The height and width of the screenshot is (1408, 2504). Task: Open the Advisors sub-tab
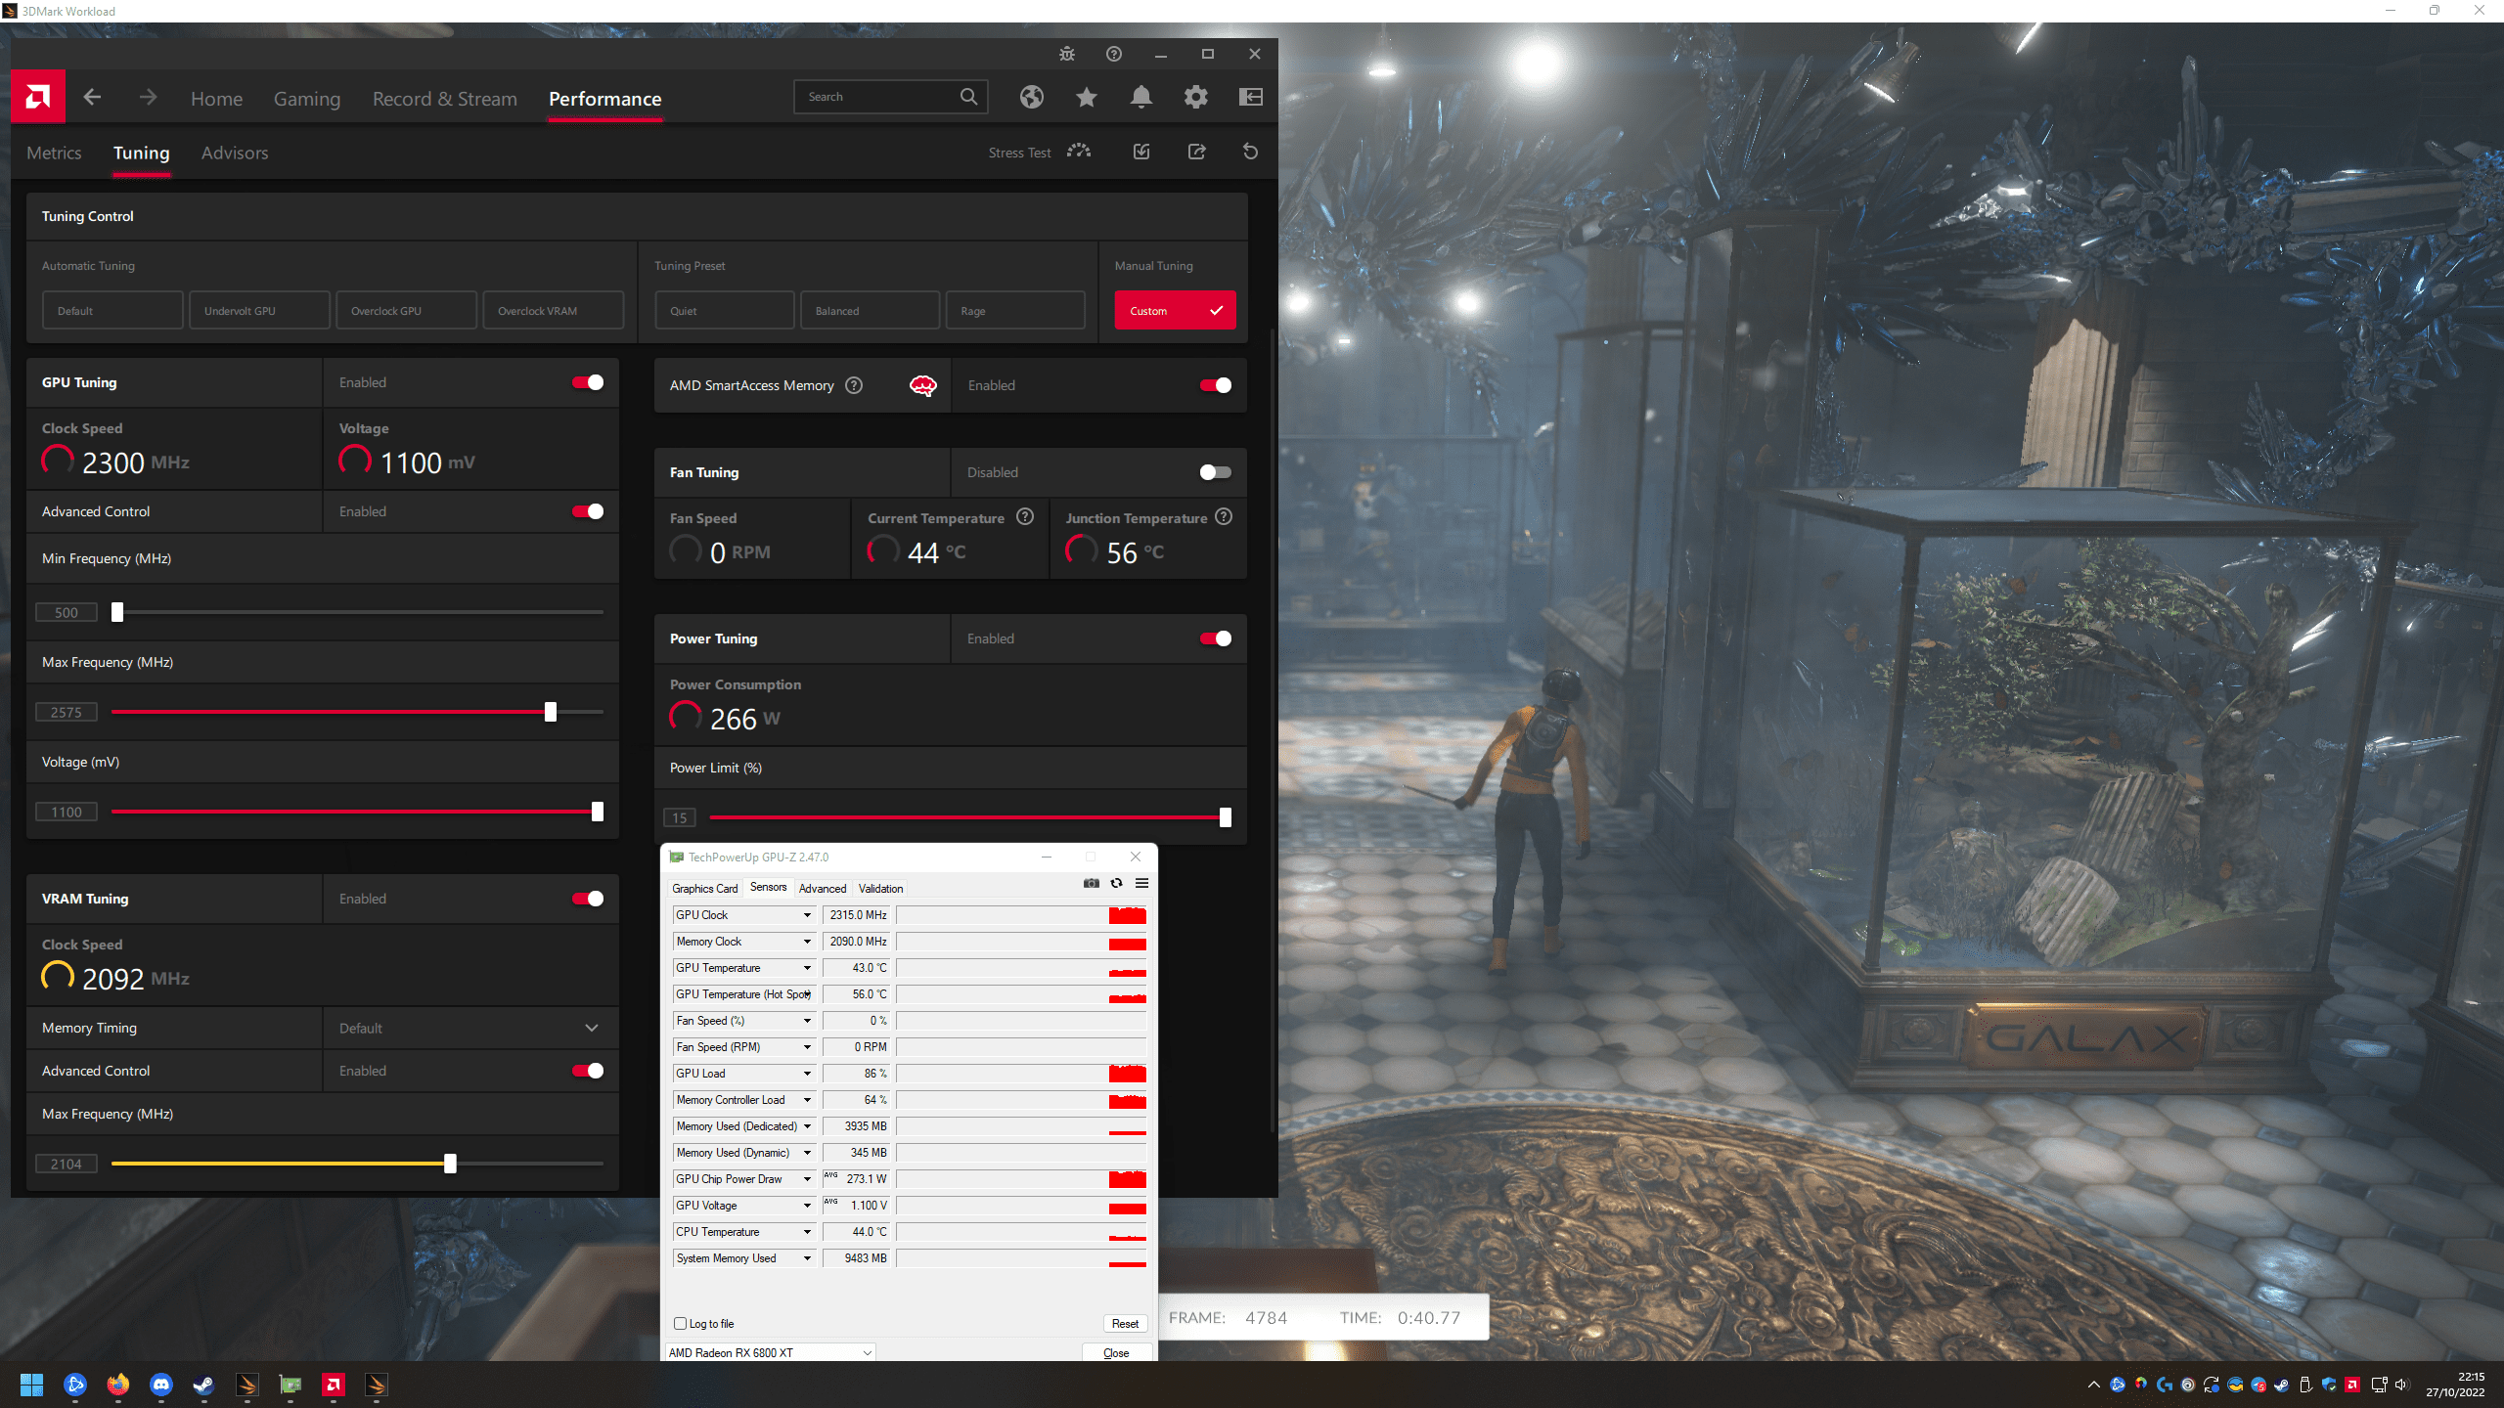pos(235,153)
